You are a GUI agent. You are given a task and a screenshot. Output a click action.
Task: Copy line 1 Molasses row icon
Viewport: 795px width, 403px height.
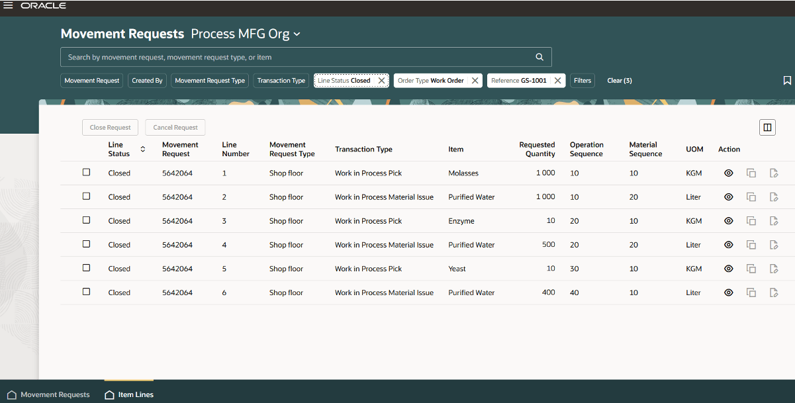tap(751, 173)
